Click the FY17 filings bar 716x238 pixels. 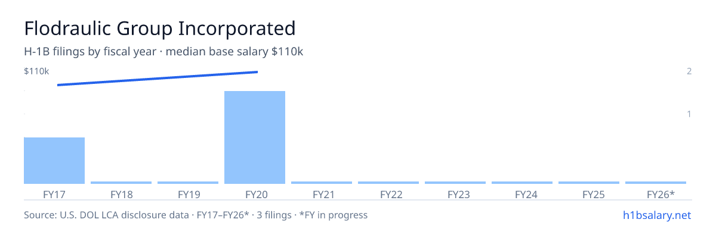click(54, 161)
